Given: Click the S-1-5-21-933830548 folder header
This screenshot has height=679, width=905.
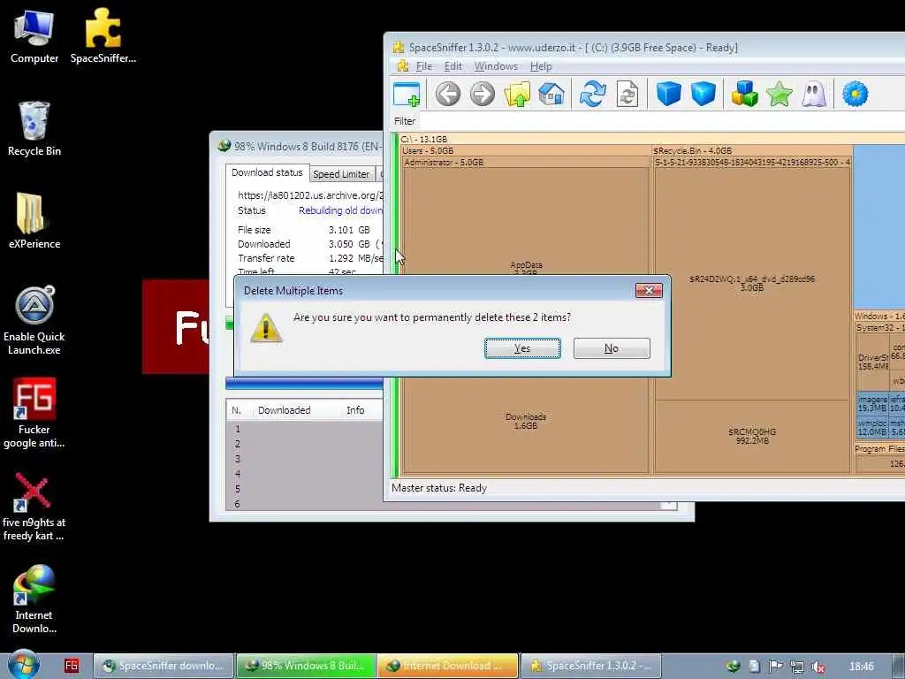Looking at the screenshot, I should tap(752, 163).
